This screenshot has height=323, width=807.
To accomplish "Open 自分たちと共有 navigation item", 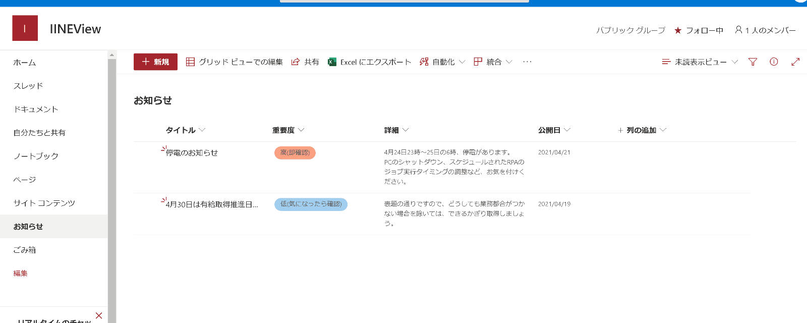I will click(39, 133).
